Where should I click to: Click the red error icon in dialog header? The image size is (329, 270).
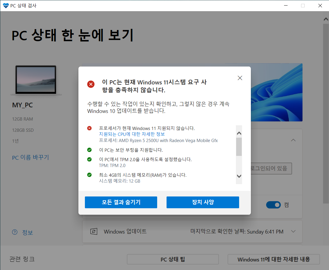pyautogui.click(x=91, y=84)
